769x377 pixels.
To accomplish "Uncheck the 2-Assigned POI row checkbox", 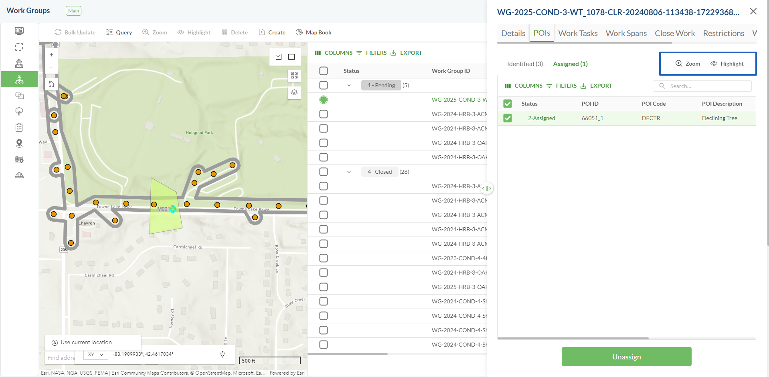I will (508, 118).
